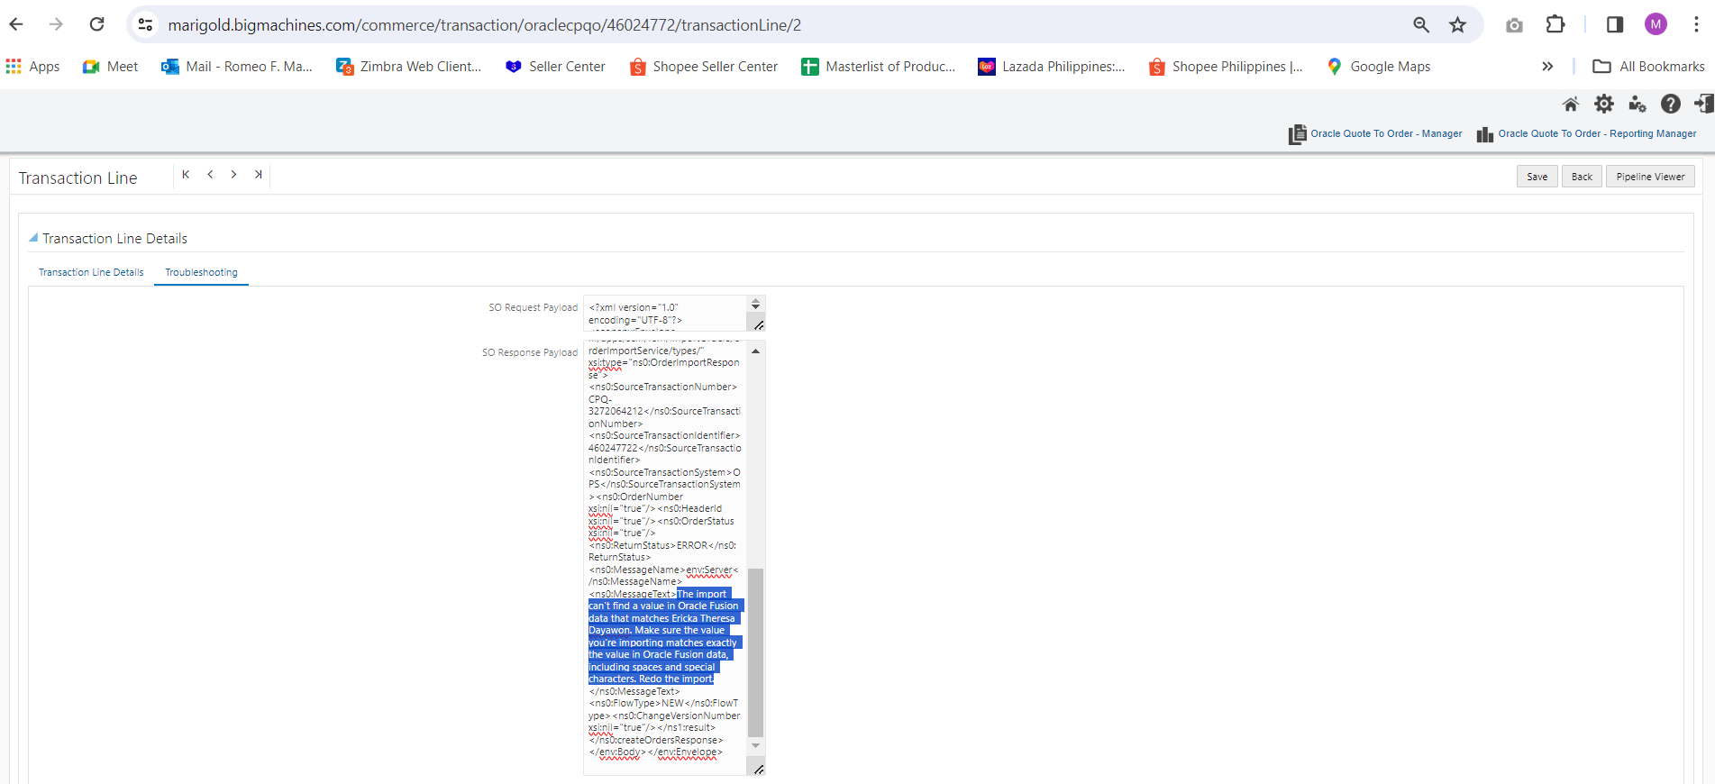Open the Meet bookmark
Screen dimensions: 1715x784
pos(110,67)
